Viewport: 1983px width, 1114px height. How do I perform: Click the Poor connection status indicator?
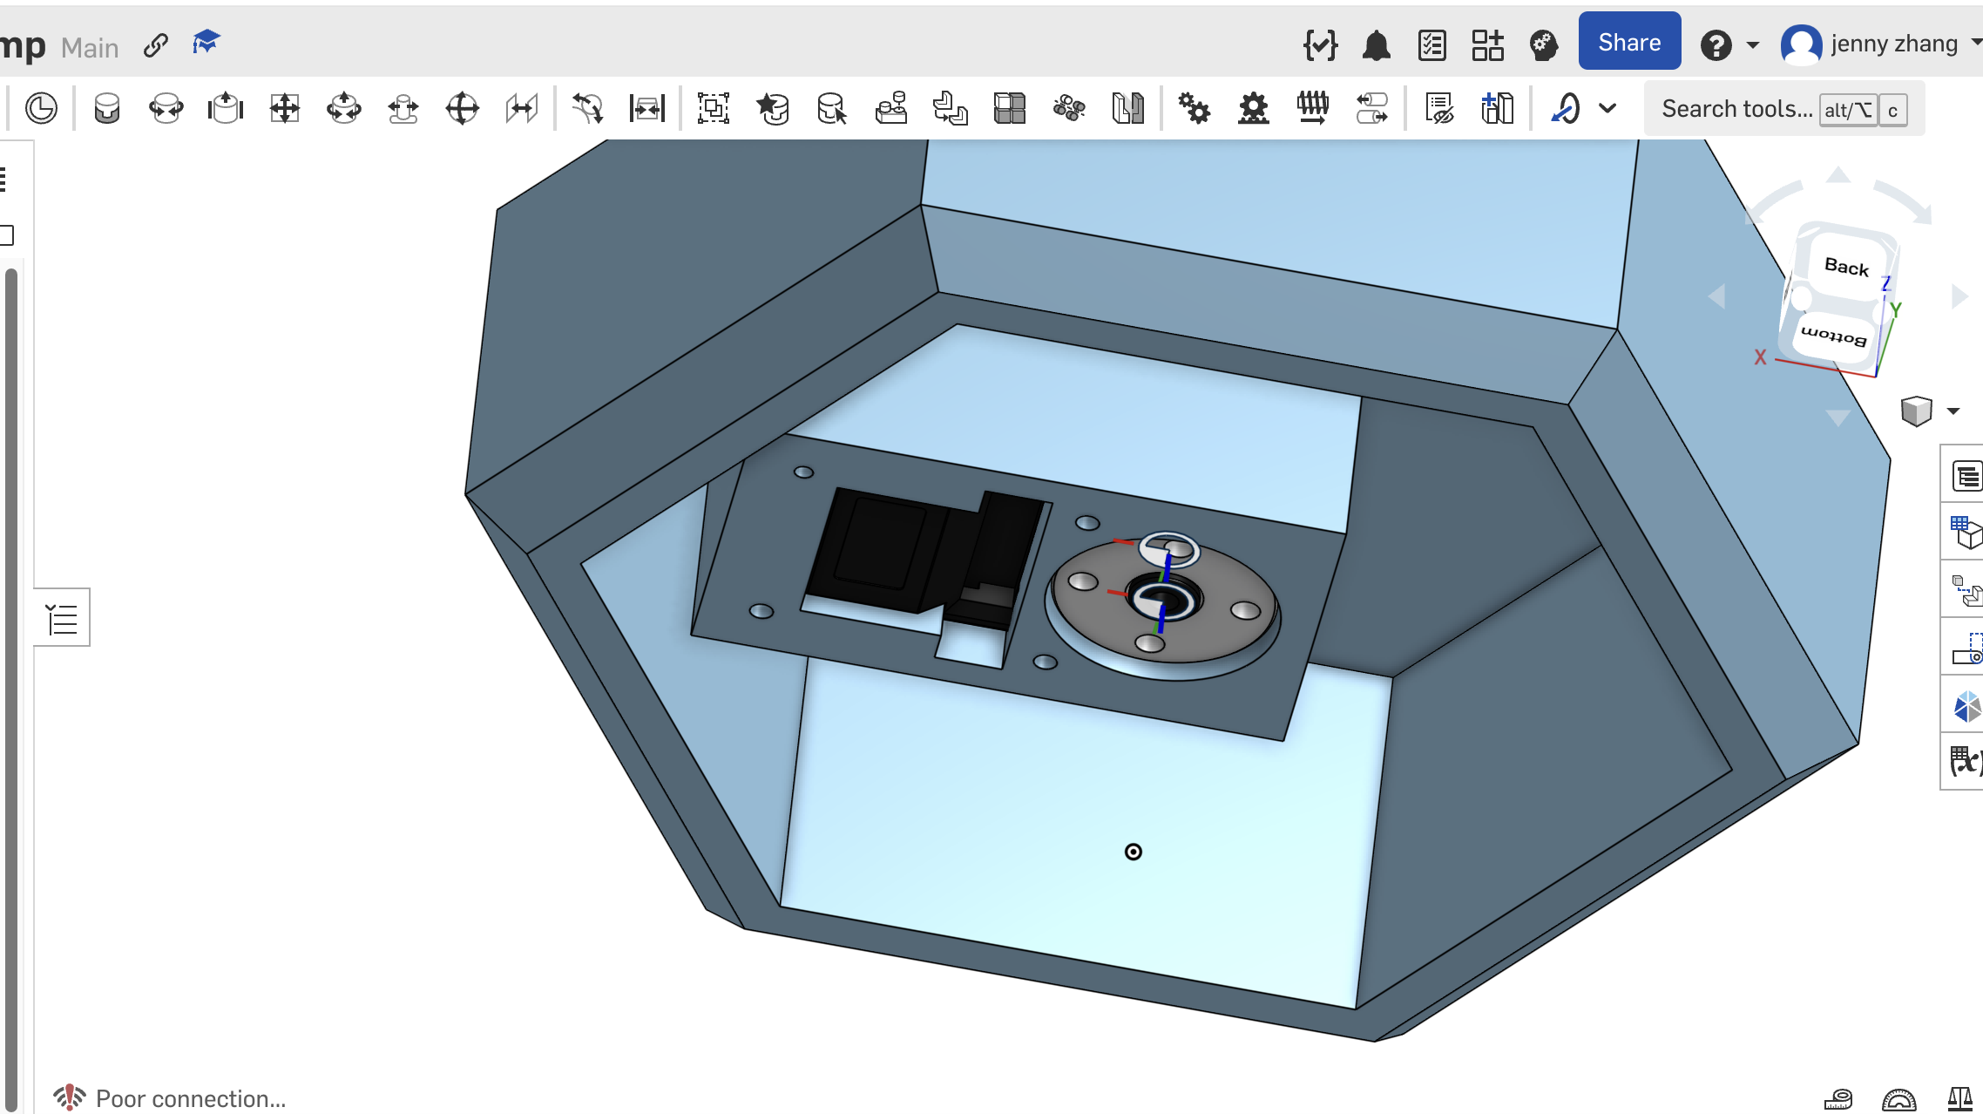(x=170, y=1098)
